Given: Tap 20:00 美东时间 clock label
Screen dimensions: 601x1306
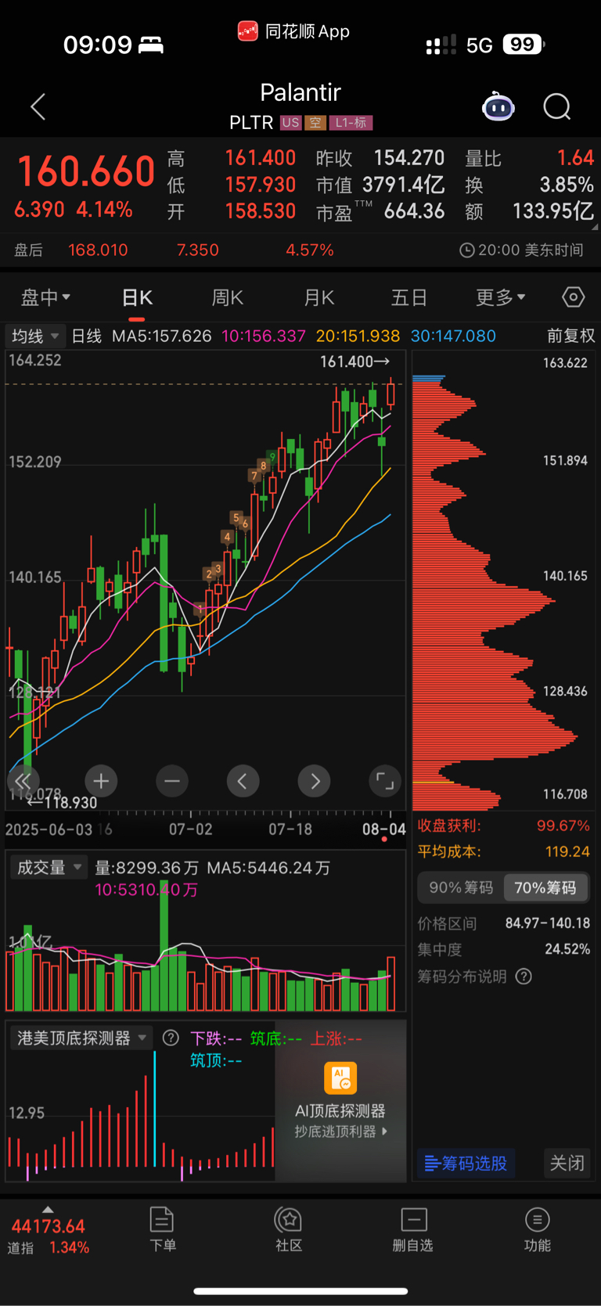Looking at the screenshot, I should point(521,250).
